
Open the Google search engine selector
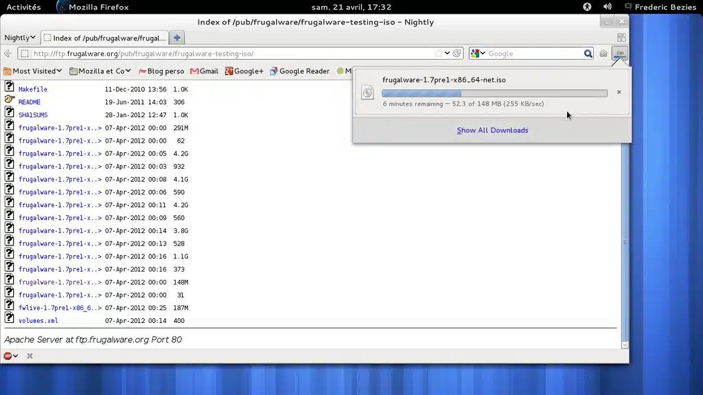point(478,53)
